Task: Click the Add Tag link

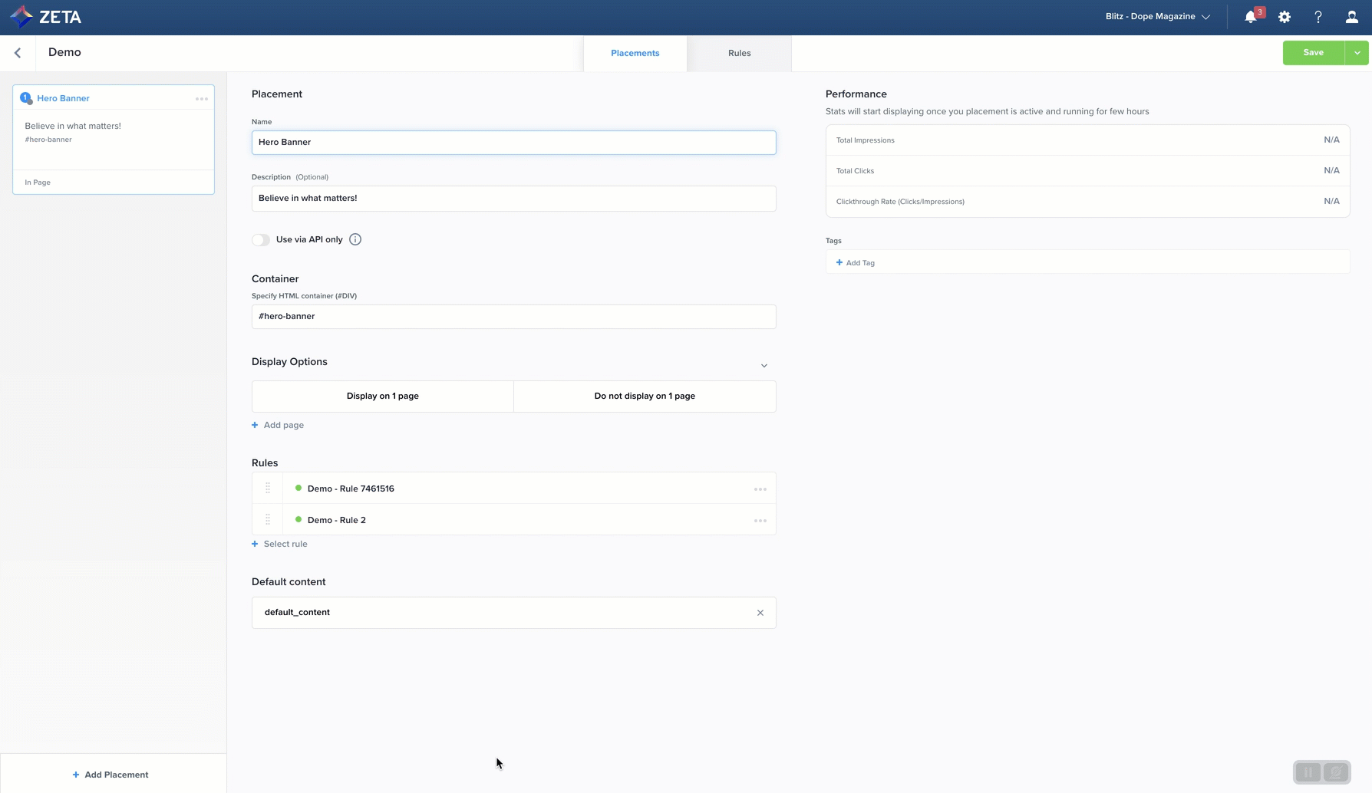Action: [856, 263]
